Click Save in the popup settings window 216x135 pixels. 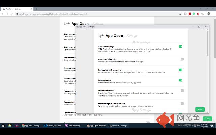pos(200,109)
